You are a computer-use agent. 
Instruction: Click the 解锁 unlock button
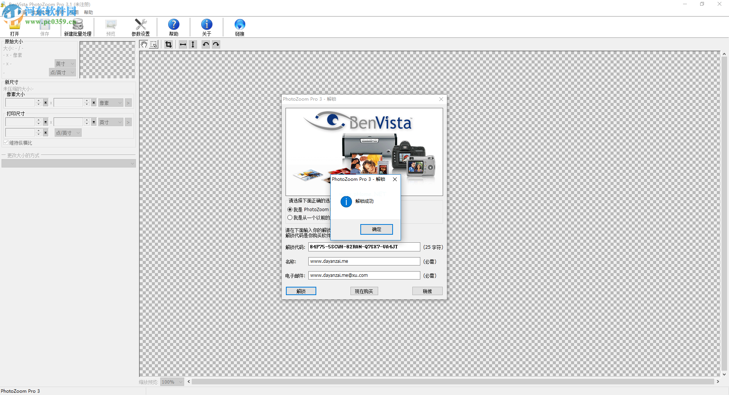click(x=301, y=291)
